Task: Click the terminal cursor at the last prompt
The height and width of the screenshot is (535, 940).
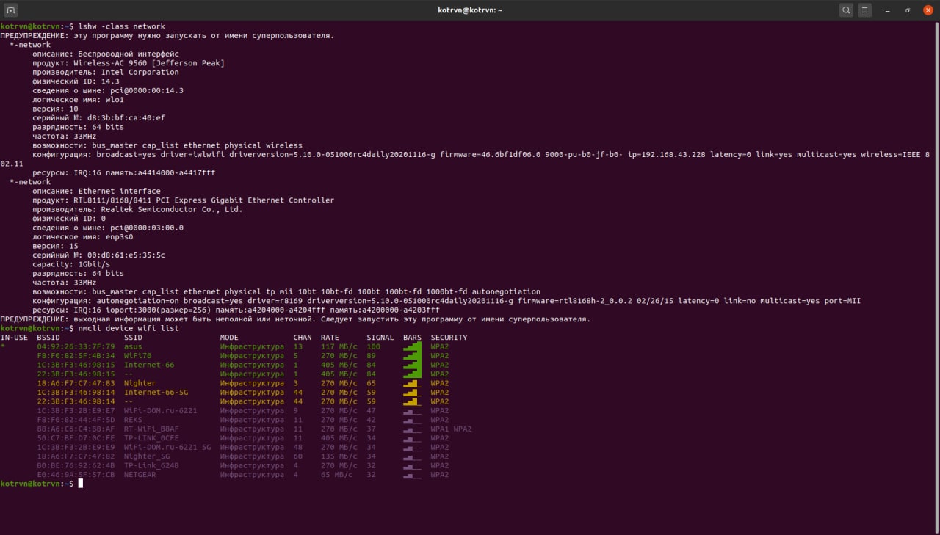Action: point(81,484)
